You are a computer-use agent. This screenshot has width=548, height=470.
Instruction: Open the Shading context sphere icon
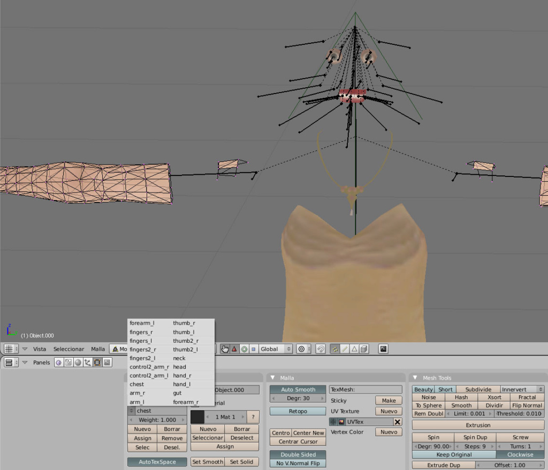78,363
